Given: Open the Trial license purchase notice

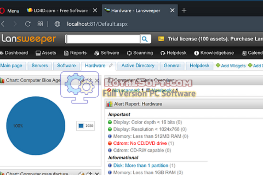Looking at the screenshot, I should click(216, 39).
